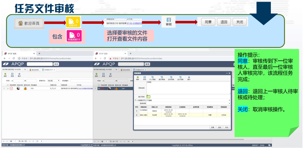Screen dimensions: 303x148
Task: Click 包成孝 cell in dialog signing table
Action: tap(155, 115)
